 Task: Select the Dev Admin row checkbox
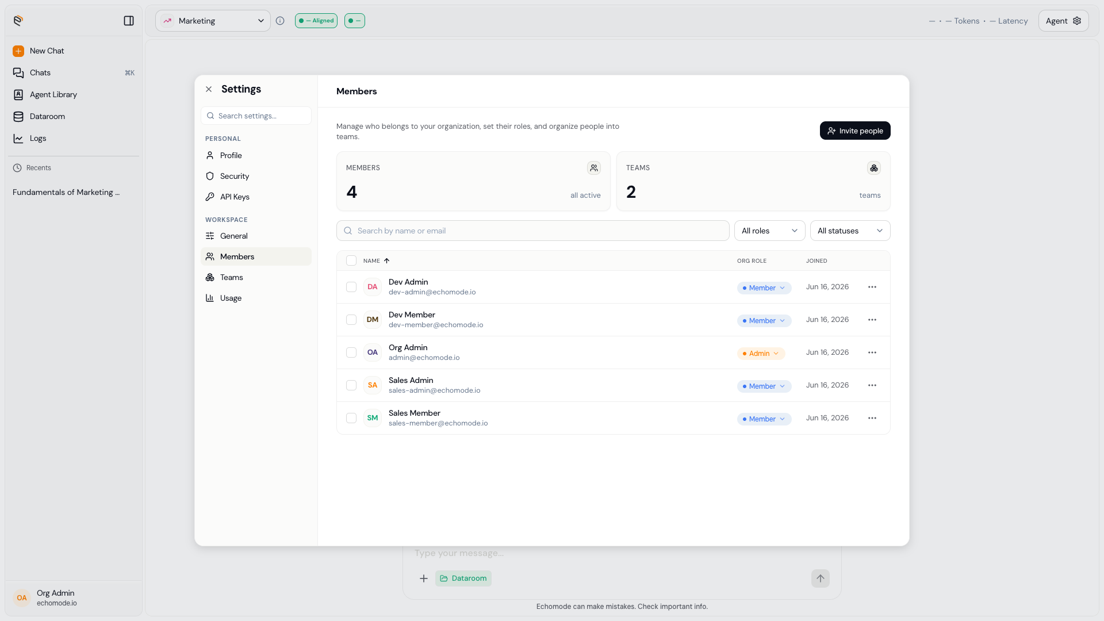[x=351, y=287]
